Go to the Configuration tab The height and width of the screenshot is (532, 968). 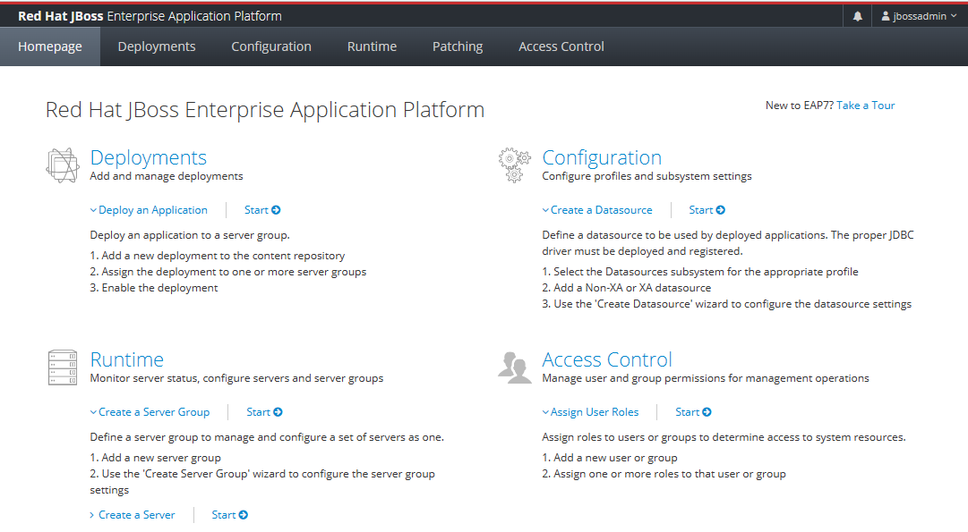point(271,46)
